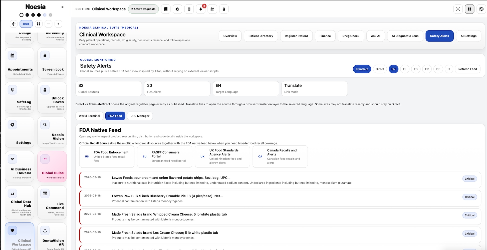Toggle the HUB mode button
The image size is (487, 250).
click(26, 24)
